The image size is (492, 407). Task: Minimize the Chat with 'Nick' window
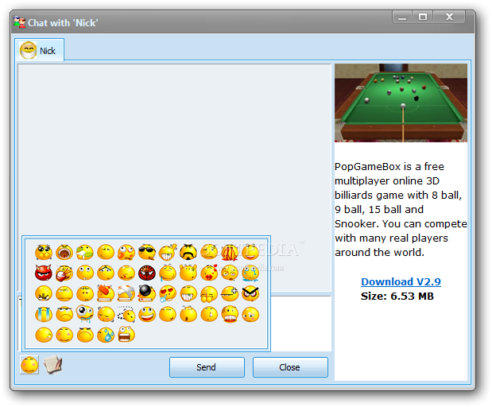click(402, 17)
